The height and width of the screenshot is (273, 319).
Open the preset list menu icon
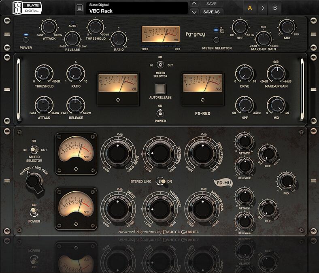point(79,8)
